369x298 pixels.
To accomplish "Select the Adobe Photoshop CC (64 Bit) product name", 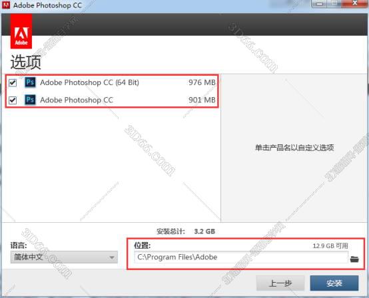I will (x=89, y=82).
